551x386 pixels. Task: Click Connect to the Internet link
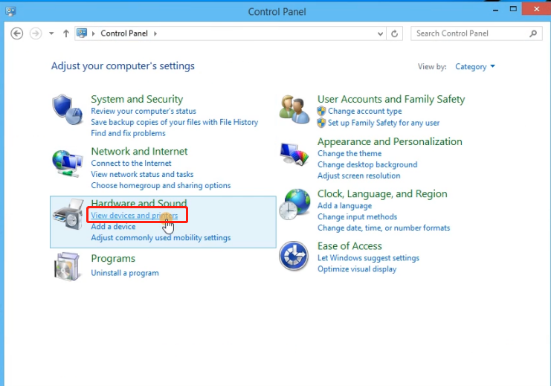pyautogui.click(x=131, y=163)
